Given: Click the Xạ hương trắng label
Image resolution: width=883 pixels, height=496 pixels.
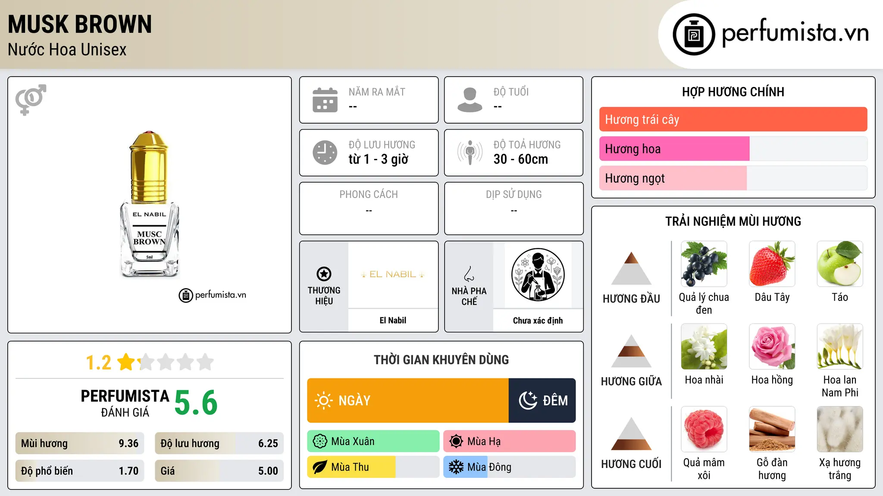Looking at the screenshot, I should [x=840, y=469].
